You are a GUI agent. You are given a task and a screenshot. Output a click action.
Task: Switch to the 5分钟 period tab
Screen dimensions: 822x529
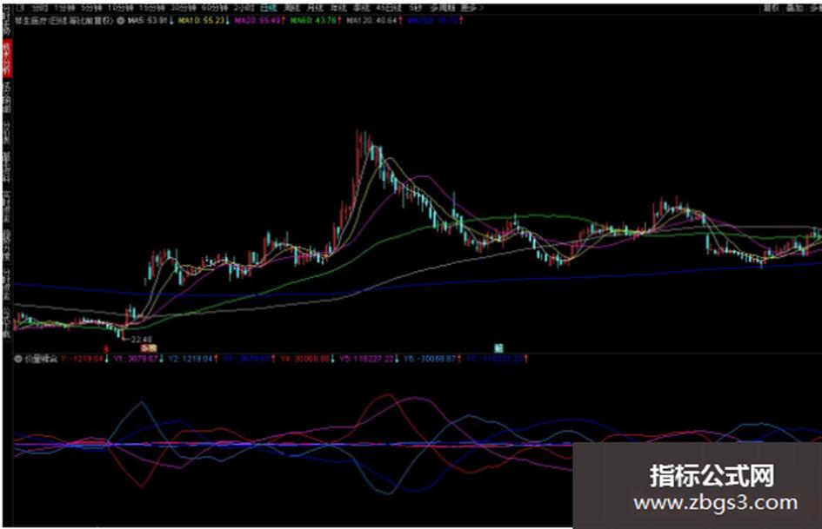91,9
